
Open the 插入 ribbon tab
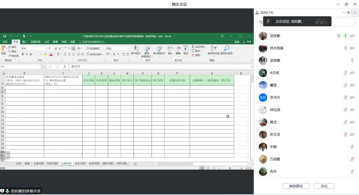[24, 42]
